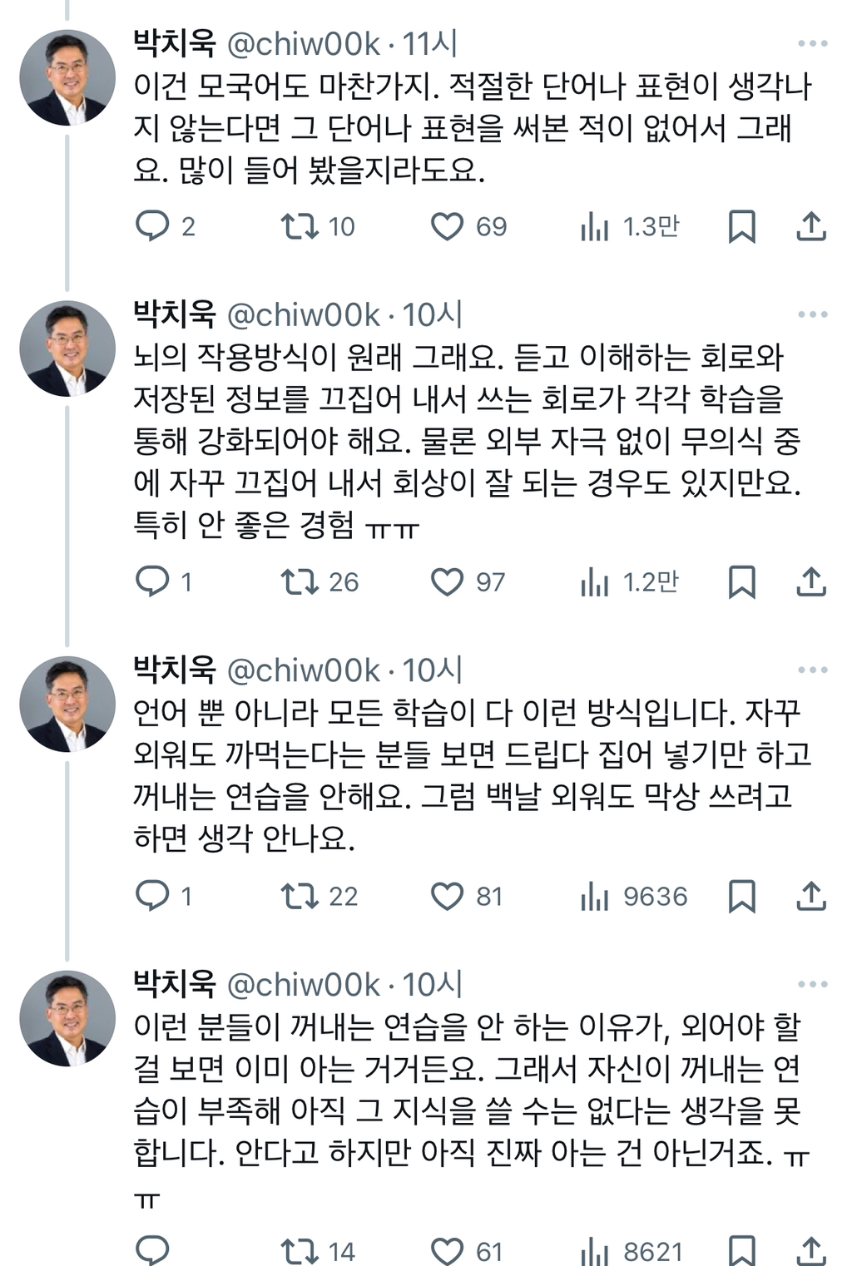
Task: Share the first tweet from 11시
Action: [x=810, y=226]
